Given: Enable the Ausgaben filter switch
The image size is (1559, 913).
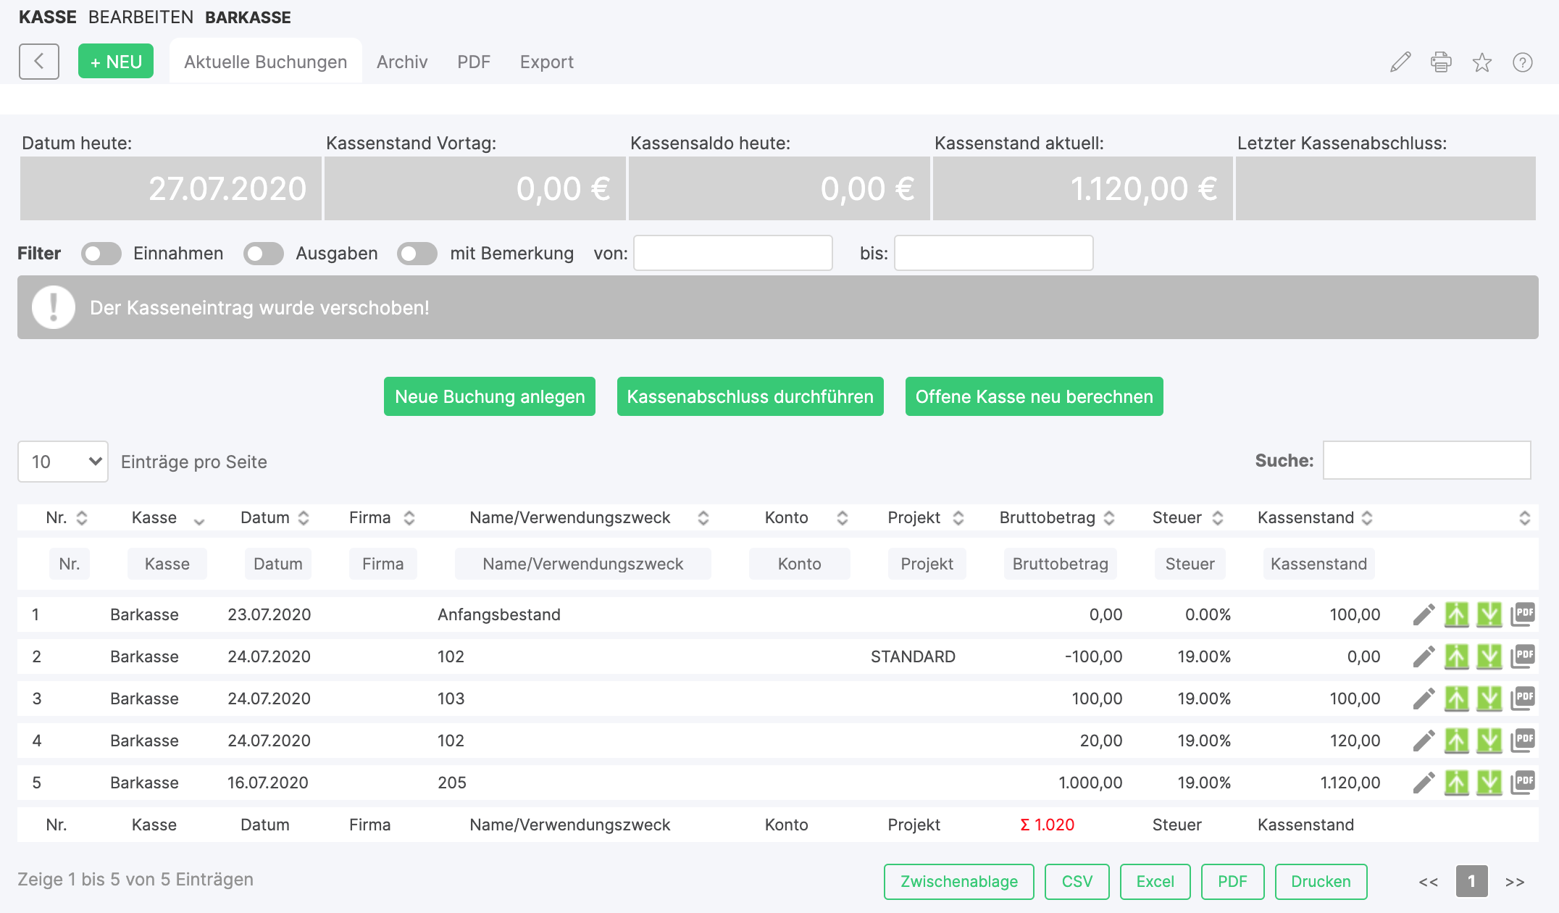Looking at the screenshot, I should [263, 254].
